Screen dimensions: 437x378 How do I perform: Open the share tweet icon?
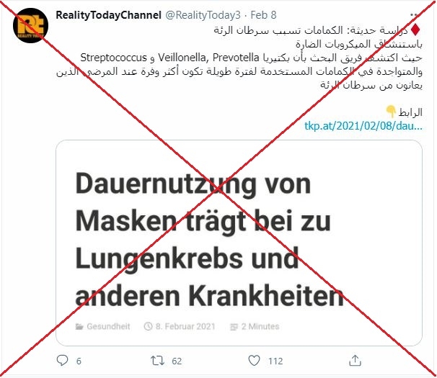coord(355,361)
